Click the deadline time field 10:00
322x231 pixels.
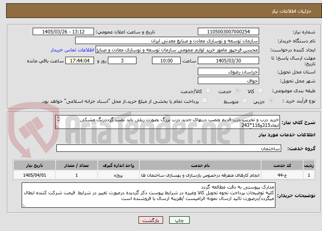click(x=166, y=60)
